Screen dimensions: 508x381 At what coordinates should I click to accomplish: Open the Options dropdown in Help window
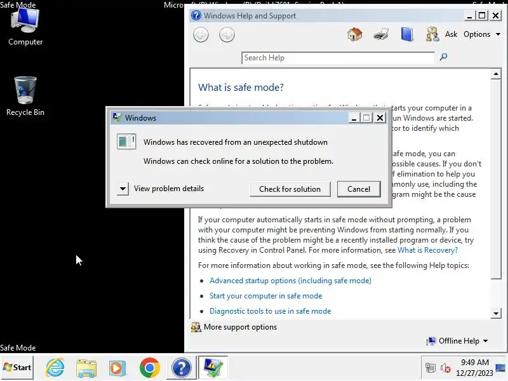tap(482, 34)
